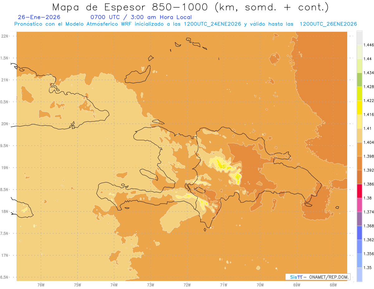Click legend value '1.356'
This screenshot has width=374, height=289.
pos(368,254)
